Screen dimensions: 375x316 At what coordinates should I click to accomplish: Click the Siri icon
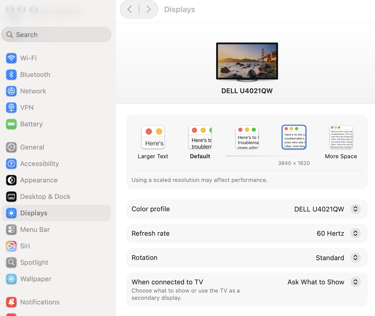tap(11, 246)
